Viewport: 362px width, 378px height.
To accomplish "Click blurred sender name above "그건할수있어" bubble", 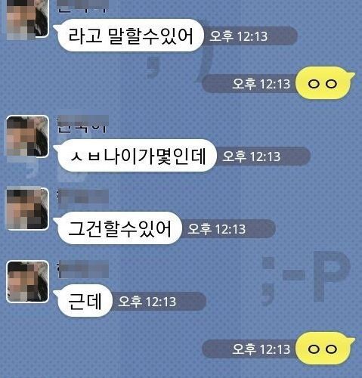I will tap(82, 197).
